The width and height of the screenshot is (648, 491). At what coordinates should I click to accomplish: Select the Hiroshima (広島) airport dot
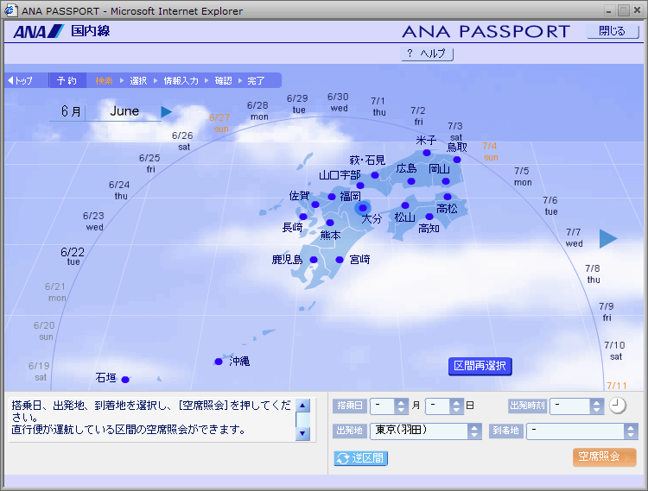pyautogui.click(x=411, y=181)
